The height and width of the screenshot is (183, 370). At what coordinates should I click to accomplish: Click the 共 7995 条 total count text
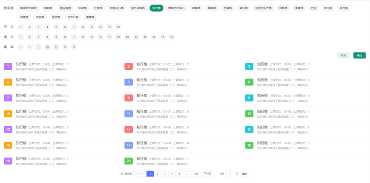click(x=126, y=174)
